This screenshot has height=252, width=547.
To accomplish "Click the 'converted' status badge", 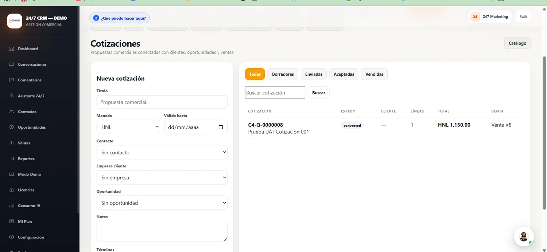I will point(352,125).
